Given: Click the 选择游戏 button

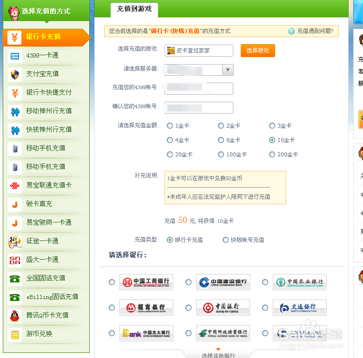Looking at the screenshot, I should [257, 51].
